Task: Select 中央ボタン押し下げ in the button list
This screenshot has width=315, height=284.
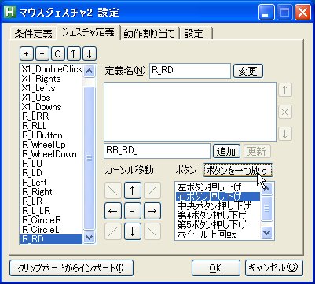Action: pyautogui.click(x=218, y=206)
